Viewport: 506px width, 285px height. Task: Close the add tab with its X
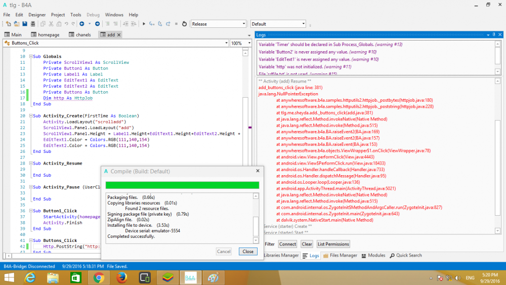pyautogui.click(x=119, y=35)
